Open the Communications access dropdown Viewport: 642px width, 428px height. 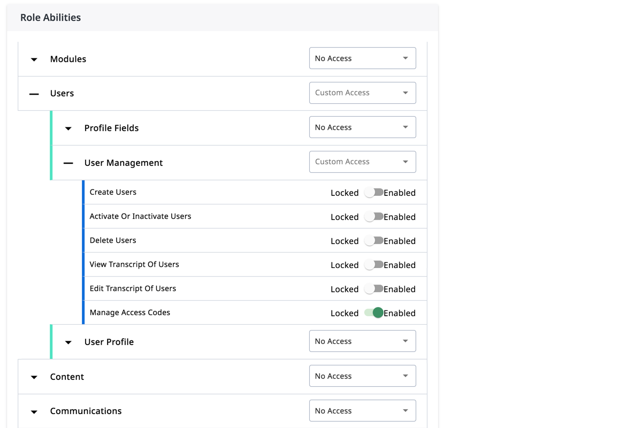(363, 410)
